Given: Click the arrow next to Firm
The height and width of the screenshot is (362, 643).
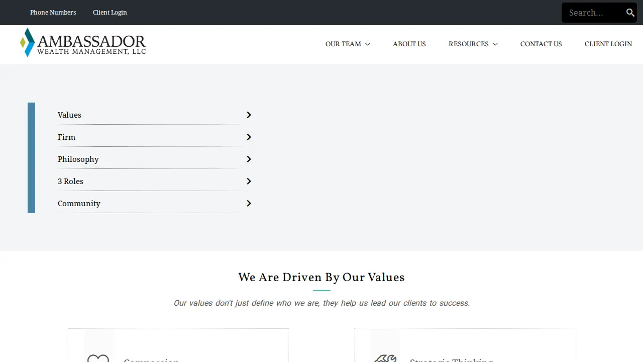Looking at the screenshot, I should click(249, 137).
